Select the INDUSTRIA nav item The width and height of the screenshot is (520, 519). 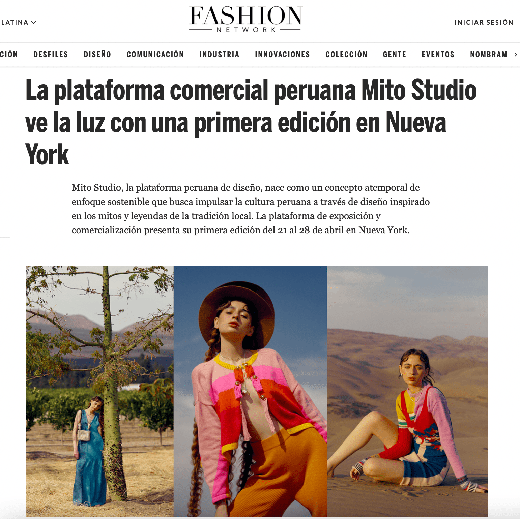coord(219,55)
